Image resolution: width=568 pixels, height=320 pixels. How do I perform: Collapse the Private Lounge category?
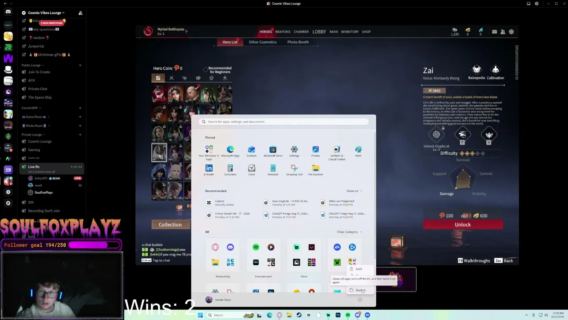[33, 135]
